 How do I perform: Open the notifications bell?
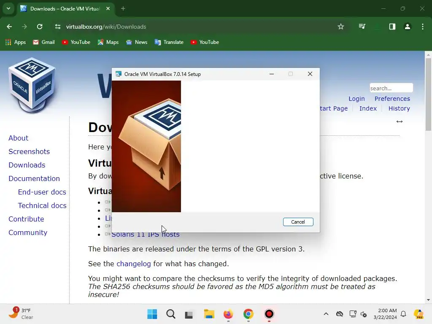(403, 314)
